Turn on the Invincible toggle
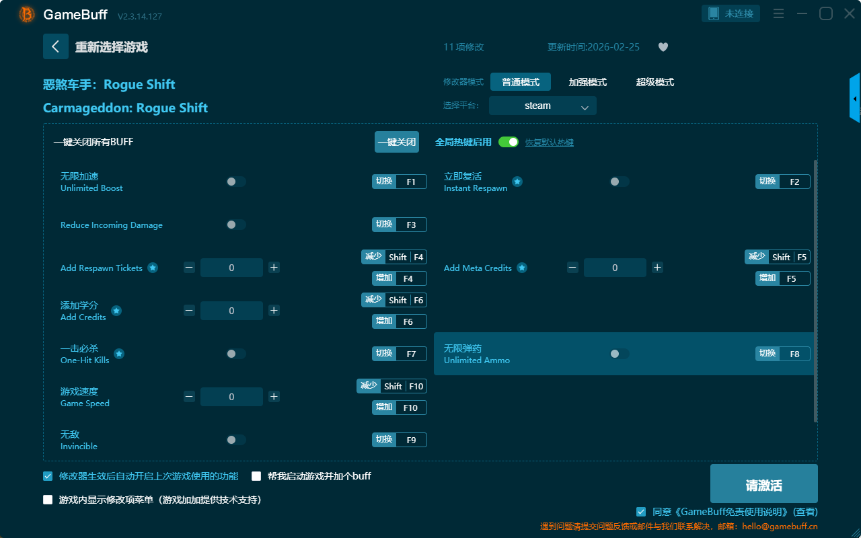 (x=235, y=440)
